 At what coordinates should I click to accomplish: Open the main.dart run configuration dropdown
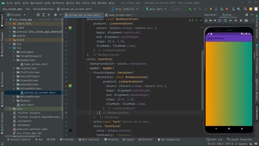[156, 9]
